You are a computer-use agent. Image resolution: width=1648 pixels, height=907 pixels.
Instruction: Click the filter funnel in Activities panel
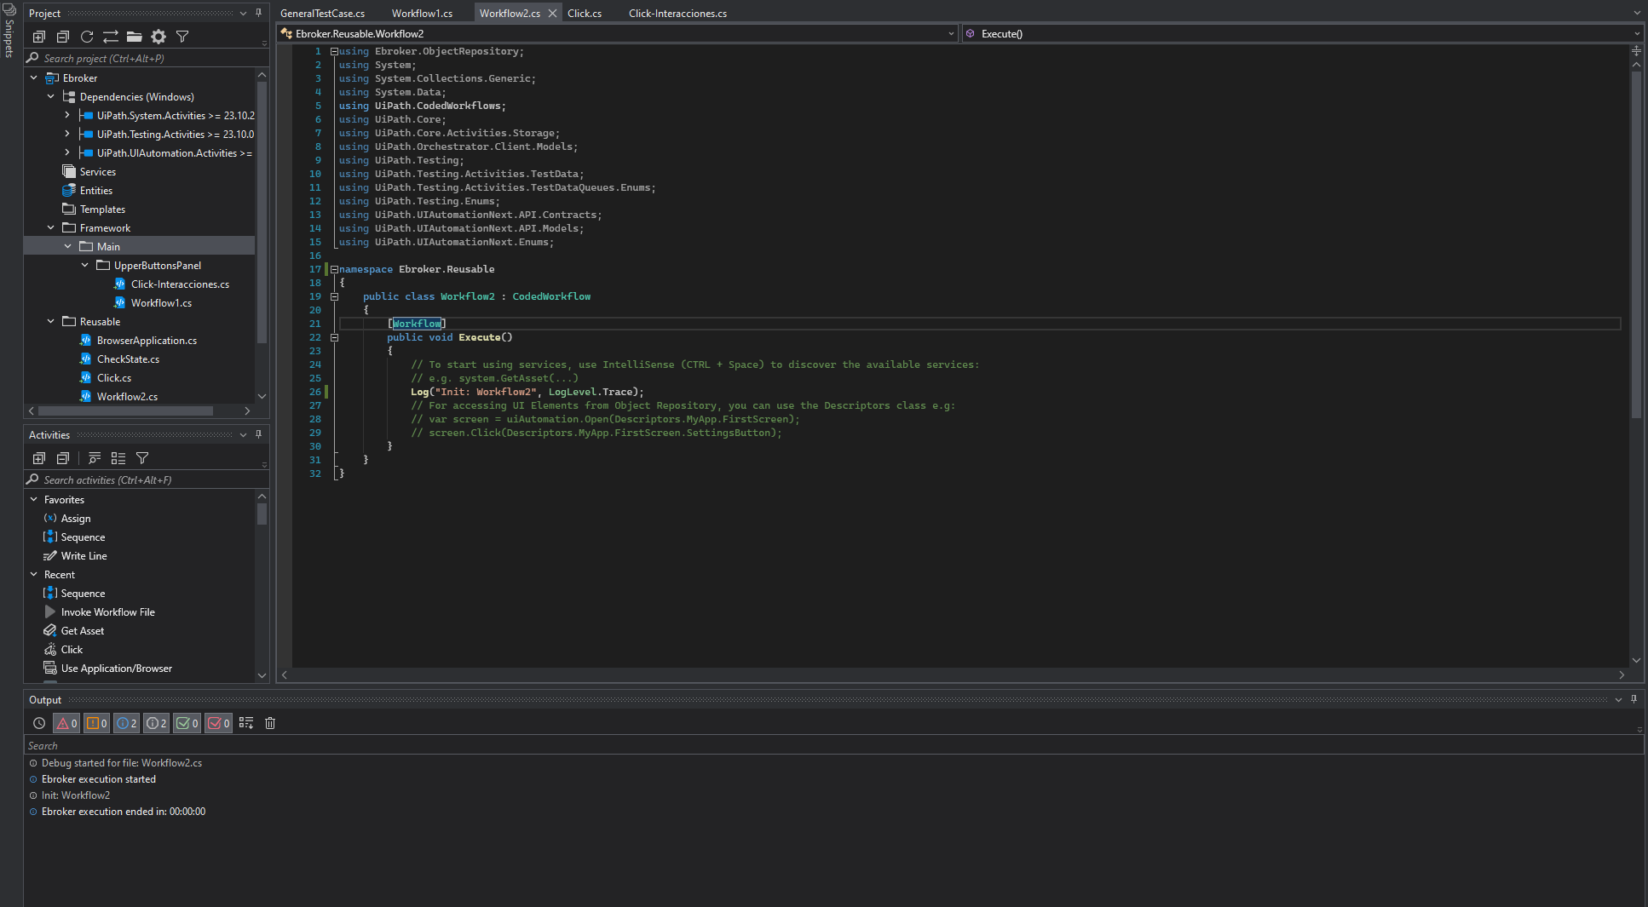coord(142,458)
